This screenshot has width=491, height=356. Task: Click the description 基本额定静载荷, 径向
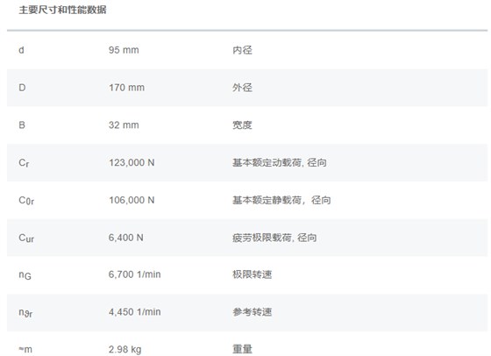(x=281, y=201)
